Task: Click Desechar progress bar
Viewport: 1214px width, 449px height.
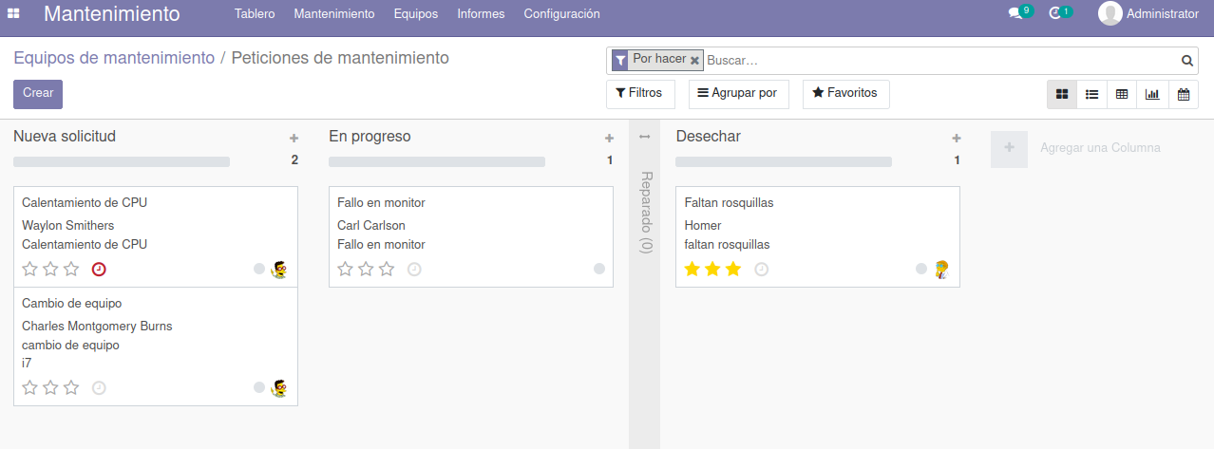Action: tap(784, 161)
